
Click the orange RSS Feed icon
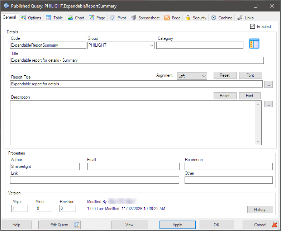pyautogui.click(x=167, y=18)
